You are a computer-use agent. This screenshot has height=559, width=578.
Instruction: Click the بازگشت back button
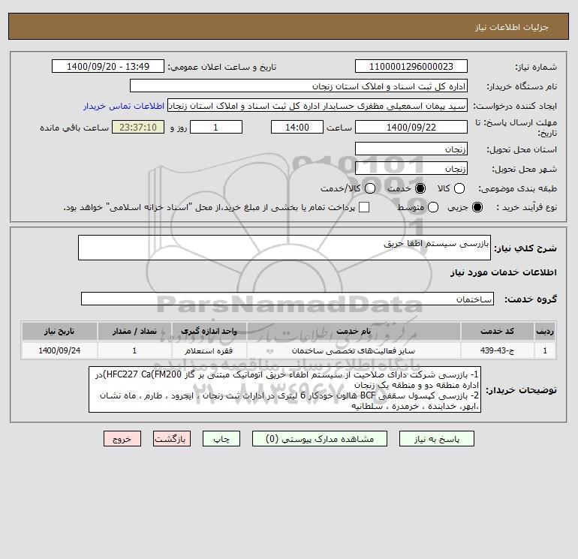[x=172, y=439]
